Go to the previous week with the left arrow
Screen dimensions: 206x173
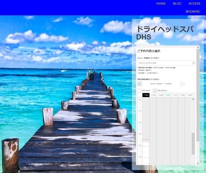point(140,84)
